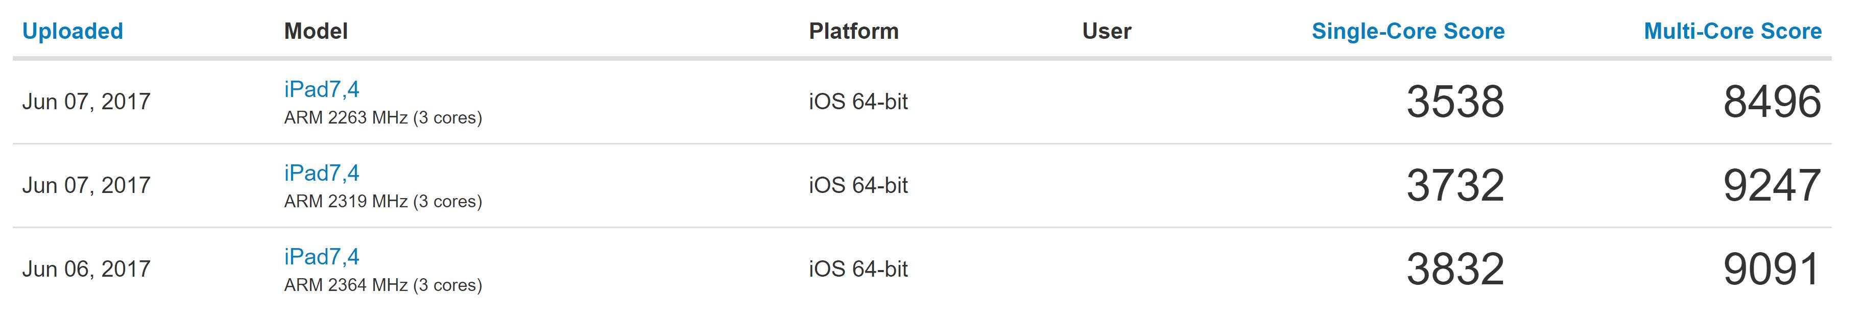Select multi-core score 9247
The width and height of the screenshot is (1866, 317).
point(1772,185)
